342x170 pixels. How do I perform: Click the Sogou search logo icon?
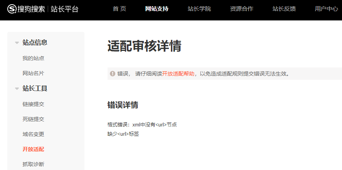[x=12, y=9]
